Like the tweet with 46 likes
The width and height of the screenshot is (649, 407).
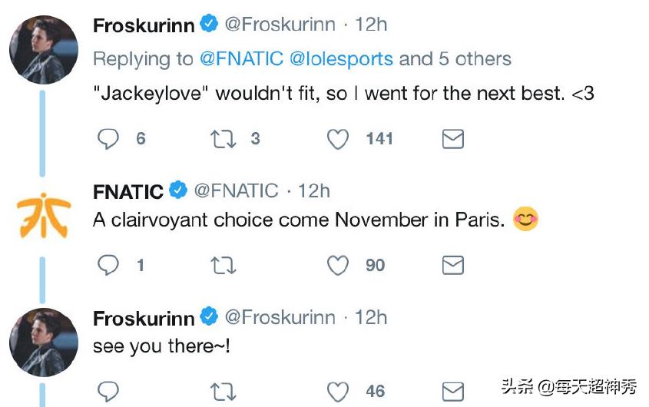click(x=338, y=391)
